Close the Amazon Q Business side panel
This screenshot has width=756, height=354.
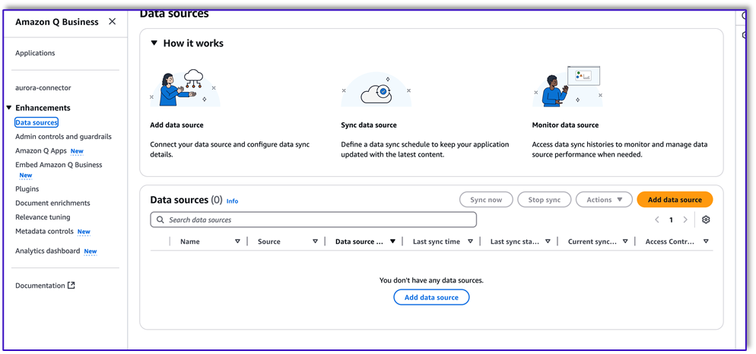[x=113, y=22]
